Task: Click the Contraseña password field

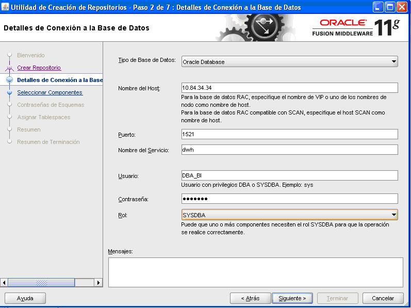Action: tap(289, 199)
